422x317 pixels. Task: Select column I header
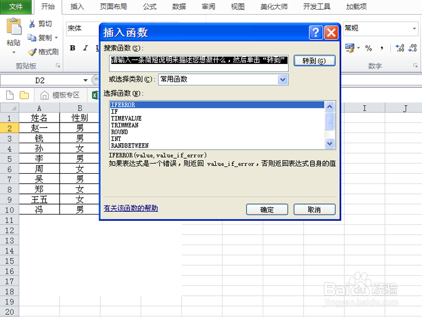[365, 108]
